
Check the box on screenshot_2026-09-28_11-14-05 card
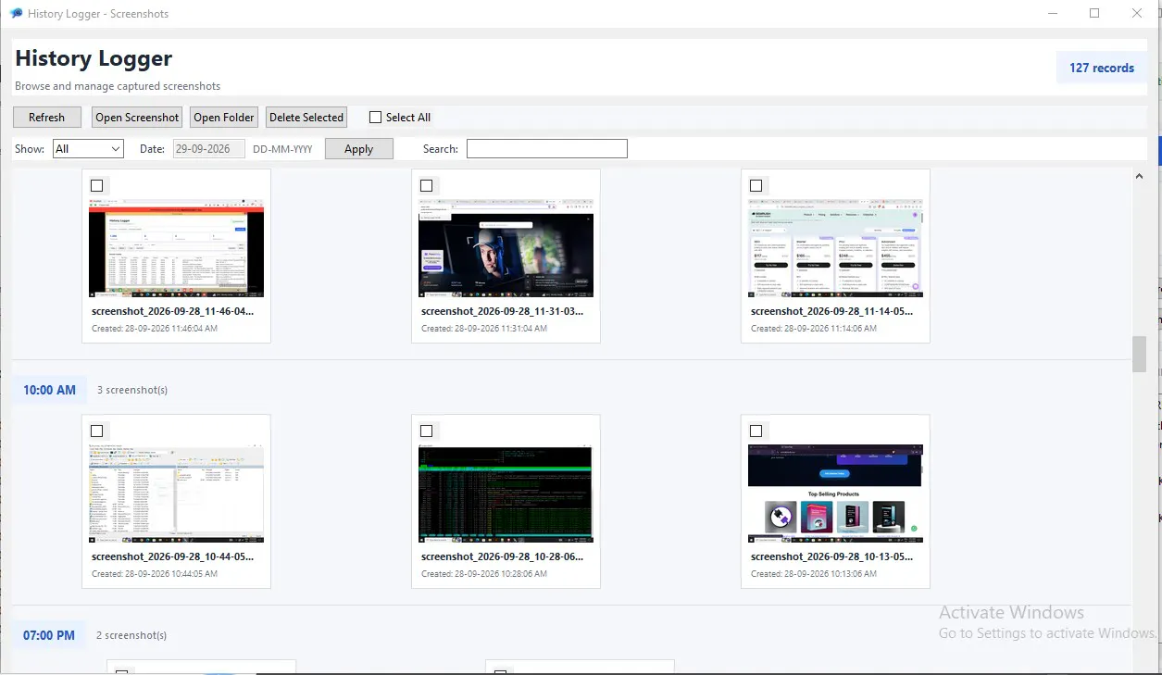click(756, 185)
